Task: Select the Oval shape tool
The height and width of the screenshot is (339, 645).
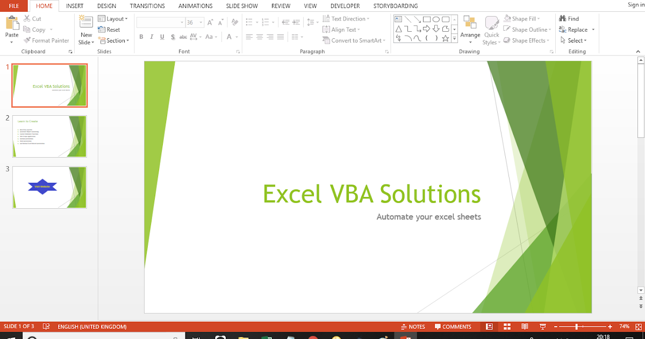Action: pyautogui.click(x=435, y=19)
